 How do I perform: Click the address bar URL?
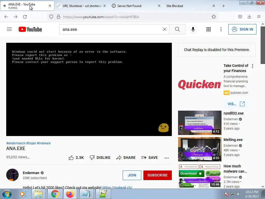[101, 17]
